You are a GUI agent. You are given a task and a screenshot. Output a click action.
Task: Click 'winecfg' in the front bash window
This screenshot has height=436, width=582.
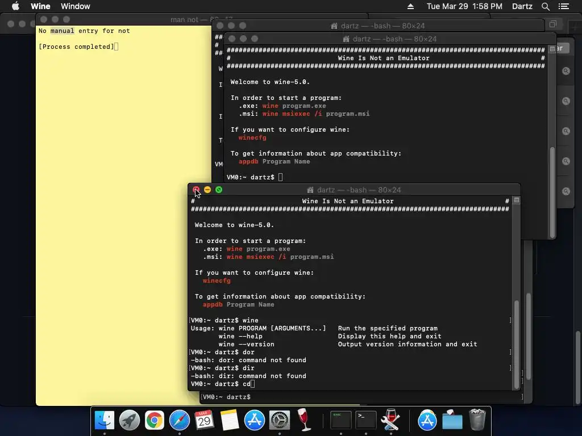[x=217, y=280]
